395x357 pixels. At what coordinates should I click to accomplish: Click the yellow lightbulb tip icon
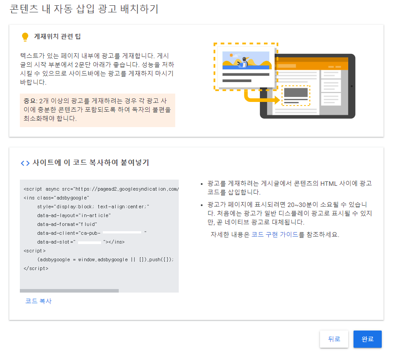coord(25,37)
